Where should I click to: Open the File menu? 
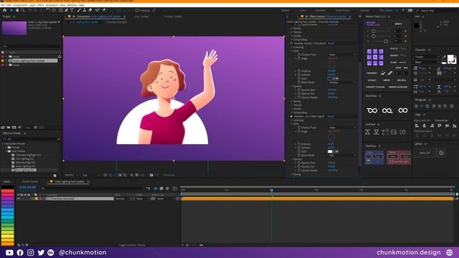click(3, 5)
